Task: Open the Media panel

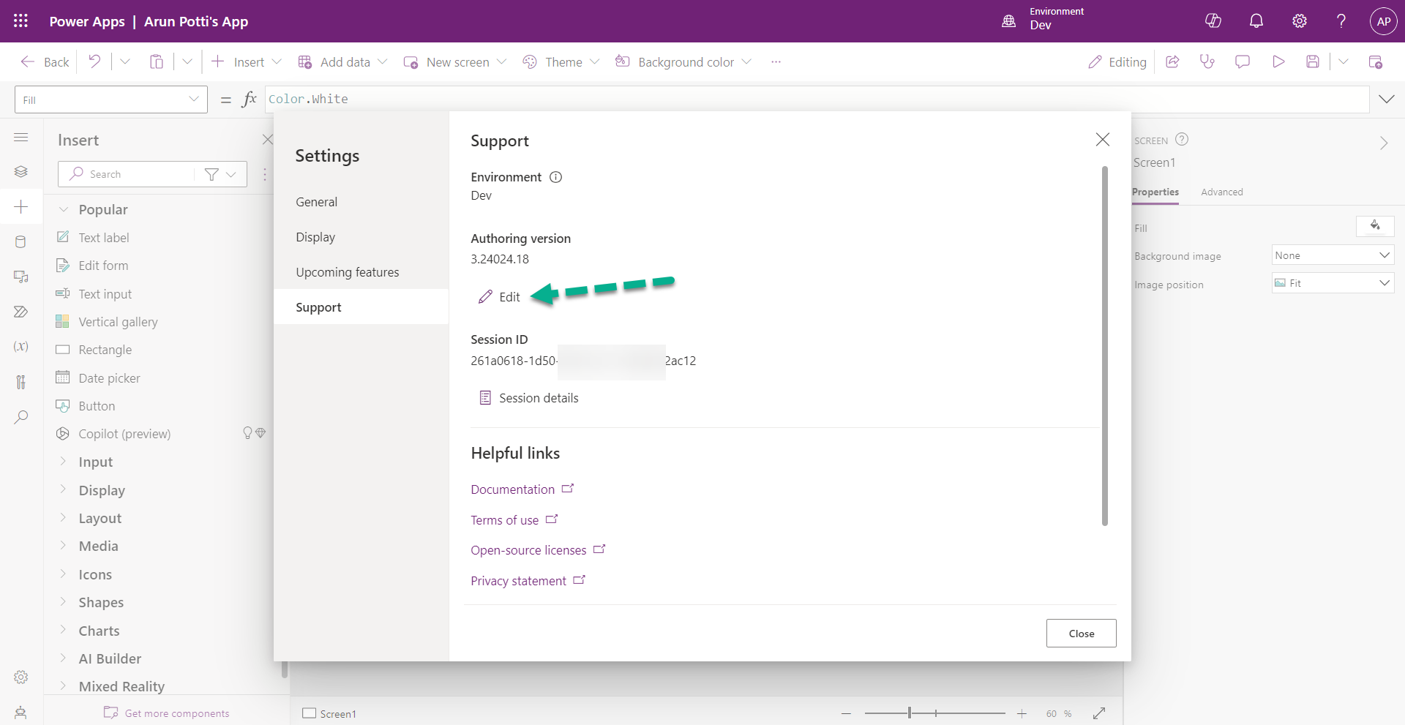Action: pos(21,276)
